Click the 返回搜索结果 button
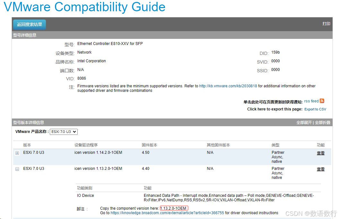The height and width of the screenshot is (219, 338). click(30, 25)
